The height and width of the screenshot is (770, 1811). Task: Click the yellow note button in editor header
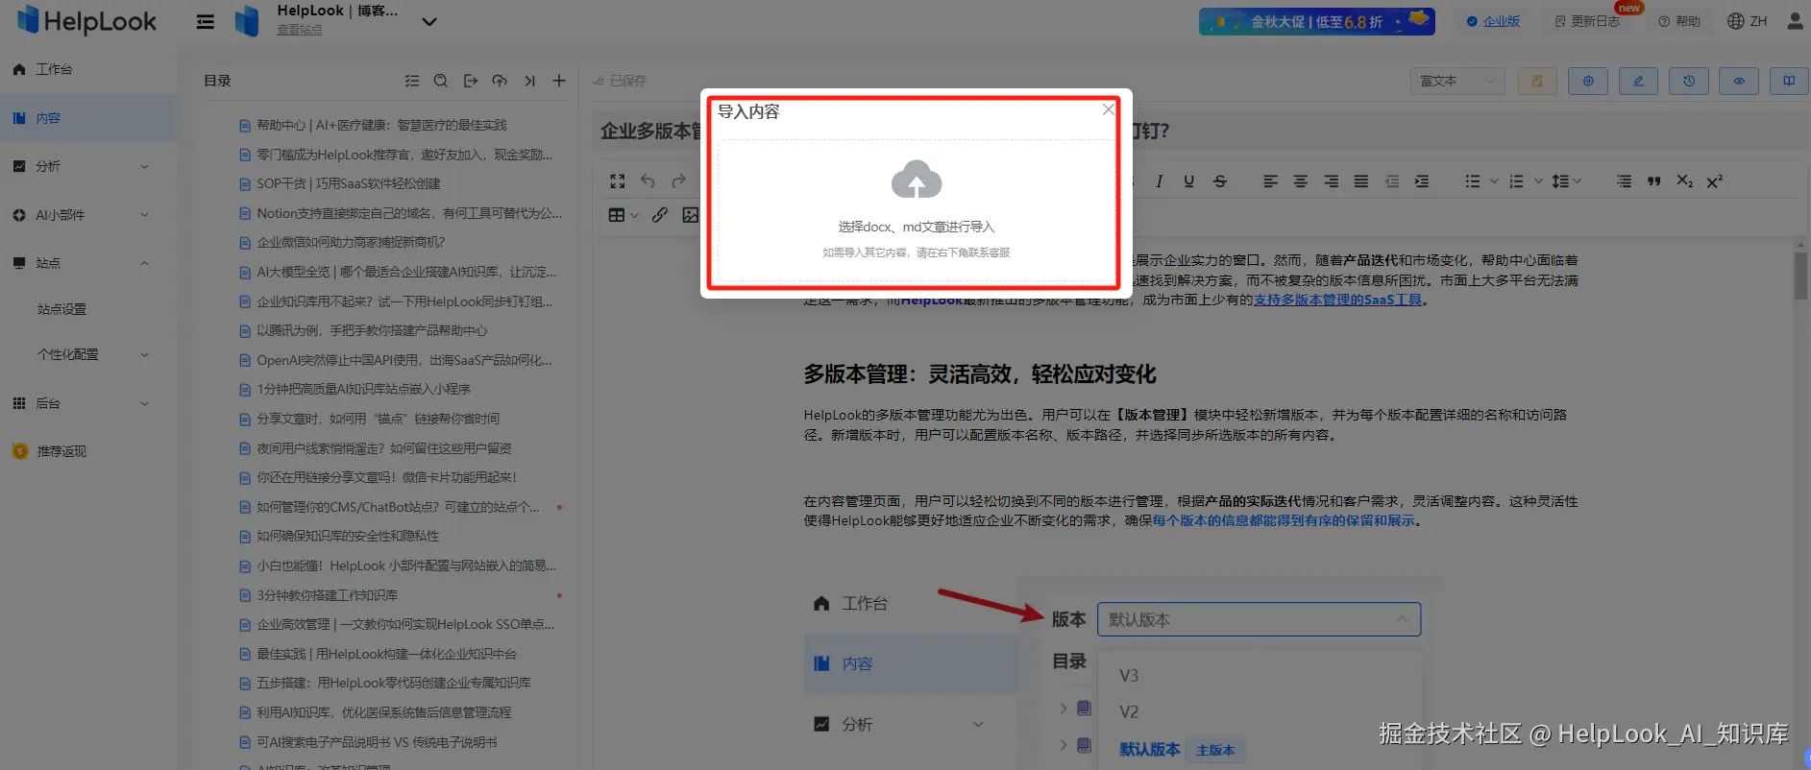(x=1537, y=81)
